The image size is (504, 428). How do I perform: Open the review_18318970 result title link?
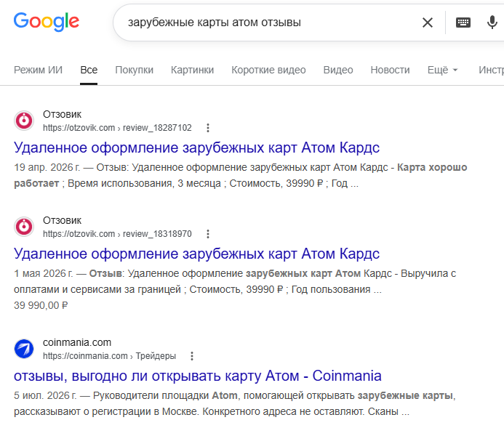(x=196, y=254)
